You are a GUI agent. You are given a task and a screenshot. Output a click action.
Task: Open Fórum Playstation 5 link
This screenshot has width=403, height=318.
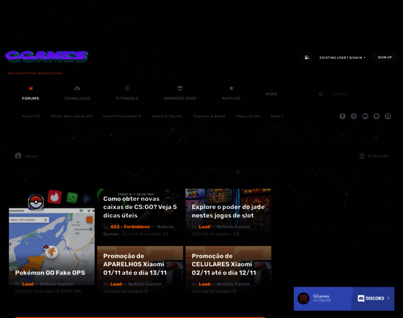122,116
